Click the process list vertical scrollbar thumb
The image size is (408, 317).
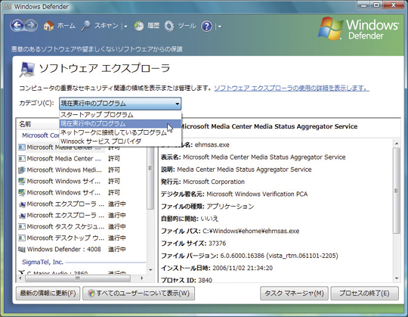(150, 178)
